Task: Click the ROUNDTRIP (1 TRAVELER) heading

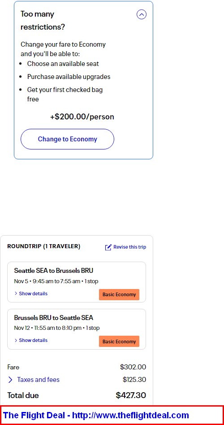Action: 44,246
